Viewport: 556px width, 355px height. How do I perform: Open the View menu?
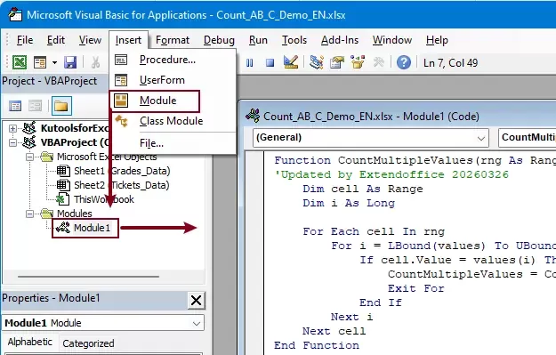click(x=90, y=40)
